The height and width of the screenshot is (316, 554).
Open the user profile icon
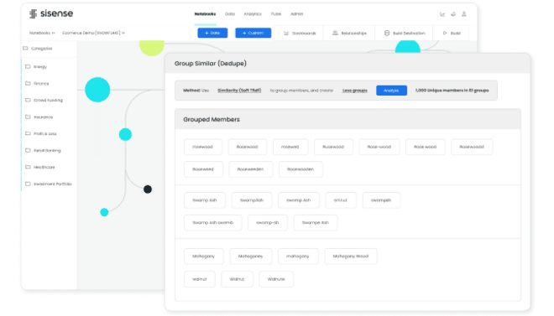(x=464, y=14)
